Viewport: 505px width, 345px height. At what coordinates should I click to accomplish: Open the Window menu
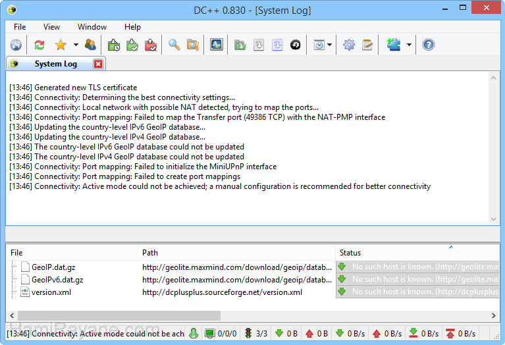[x=92, y=27]
